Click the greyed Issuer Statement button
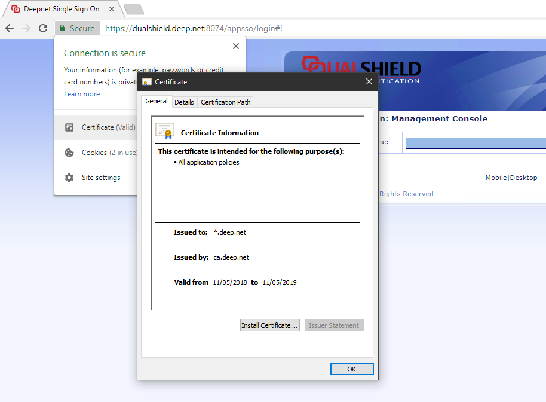Screen dimensions: 546x402 coord(335,325)
